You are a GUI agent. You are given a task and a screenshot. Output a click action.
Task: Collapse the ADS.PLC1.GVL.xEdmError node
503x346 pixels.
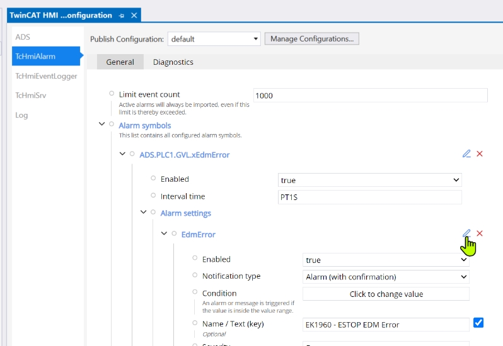click(x=122, y=153)
